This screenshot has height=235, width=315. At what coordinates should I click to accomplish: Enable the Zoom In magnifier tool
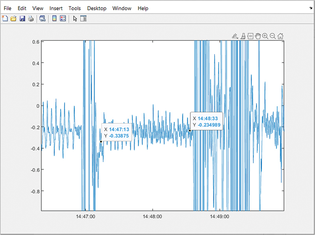click(265, 36)
